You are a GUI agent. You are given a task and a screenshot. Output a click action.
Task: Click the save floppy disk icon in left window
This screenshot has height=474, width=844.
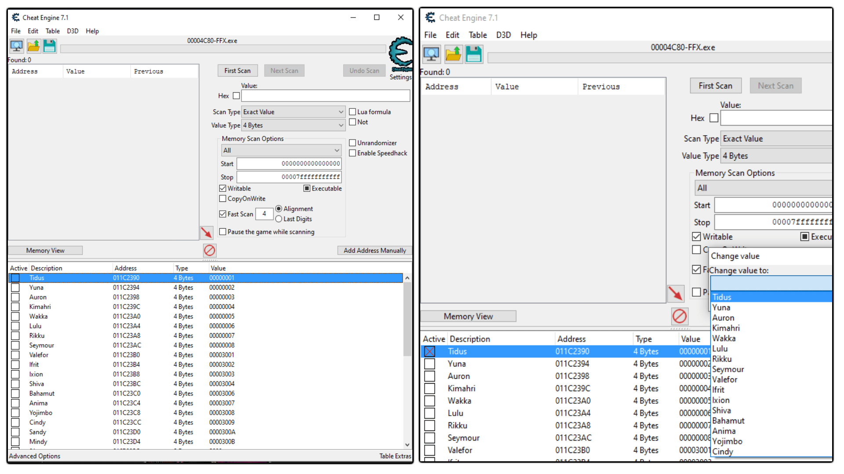(x=50, y=46)
